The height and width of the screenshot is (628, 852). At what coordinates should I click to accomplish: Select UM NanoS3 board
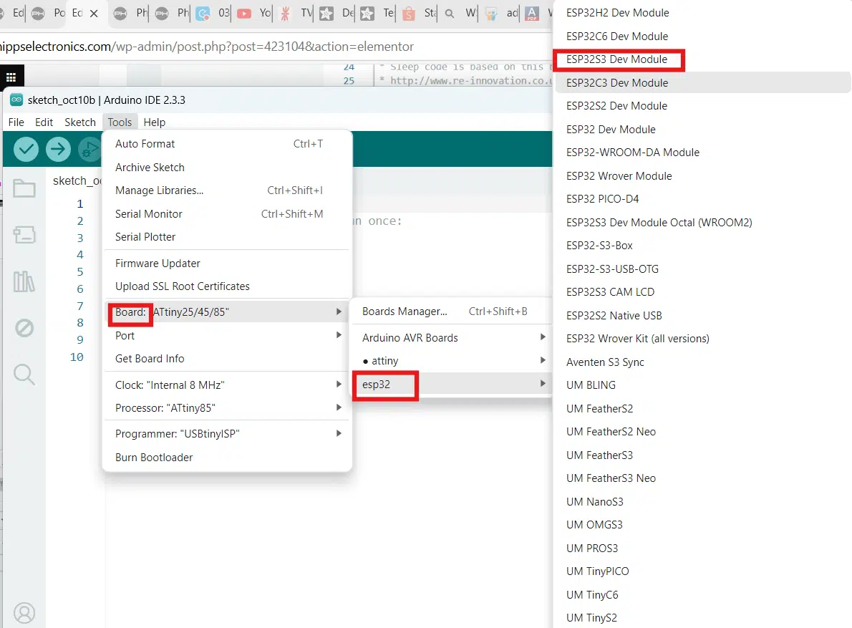click(702, 501)
